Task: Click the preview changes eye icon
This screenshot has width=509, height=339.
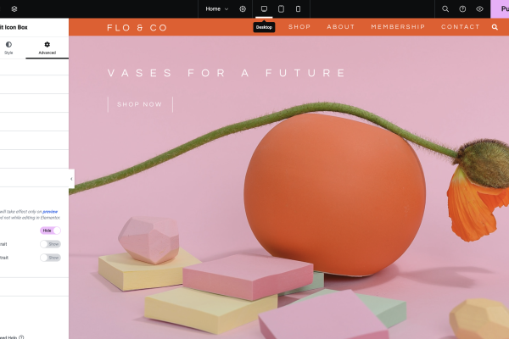Action: [x=479, y=9]
